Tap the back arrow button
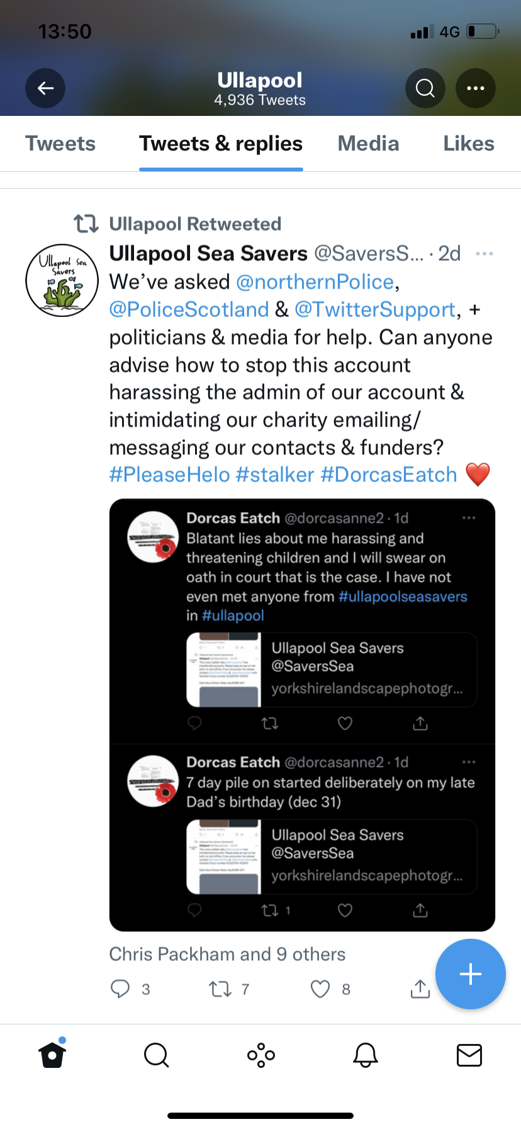This screenshot has width=521, height=1129. click(45, 88)
